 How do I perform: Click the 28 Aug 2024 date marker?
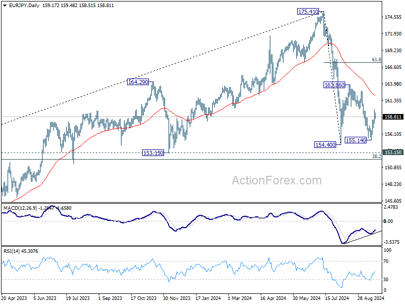pyautogui.click(x=371, y=298)
